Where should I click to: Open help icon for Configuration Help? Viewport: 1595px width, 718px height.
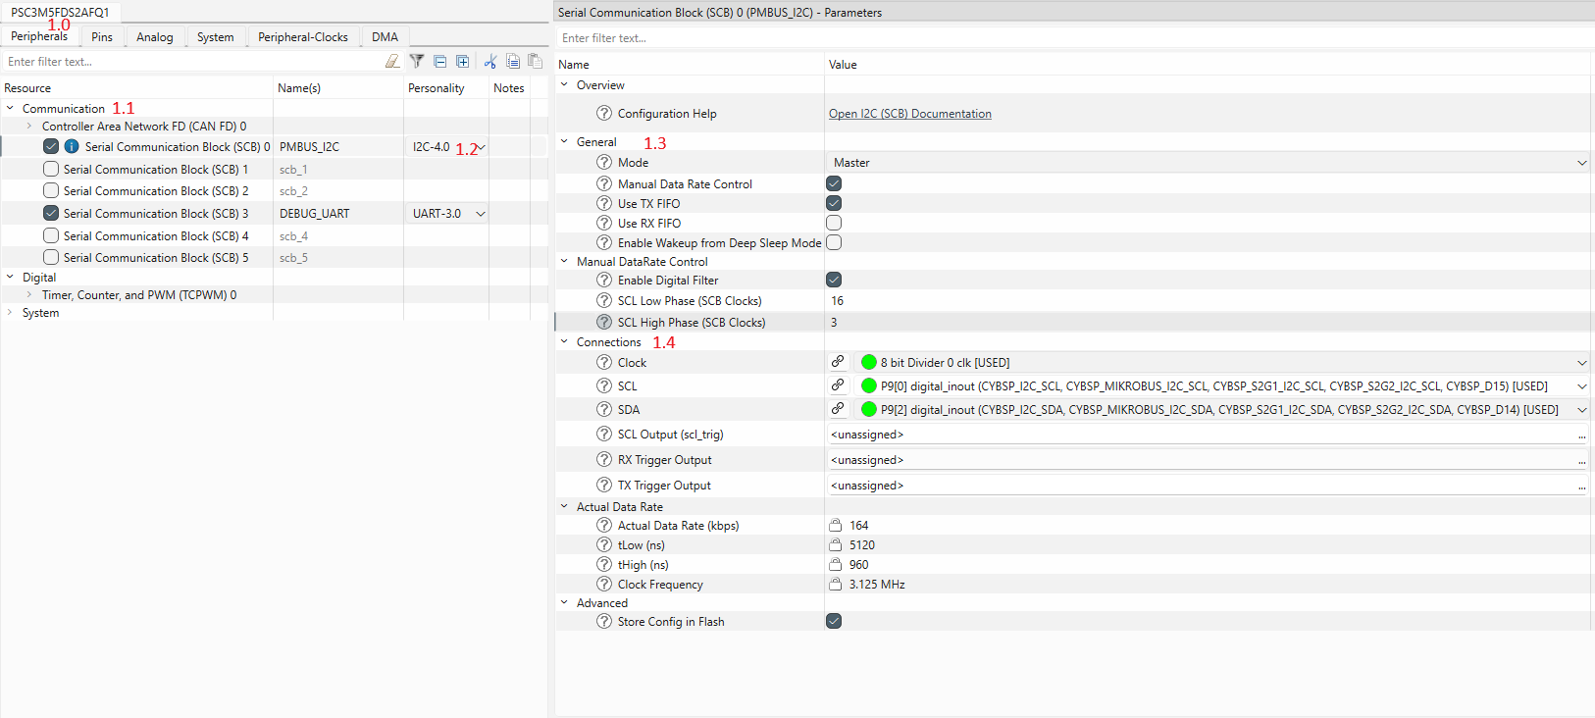point(604,113)
